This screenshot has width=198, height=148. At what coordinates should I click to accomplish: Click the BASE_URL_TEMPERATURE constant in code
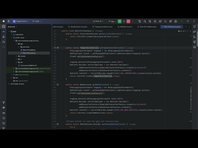tap(126, 73)
